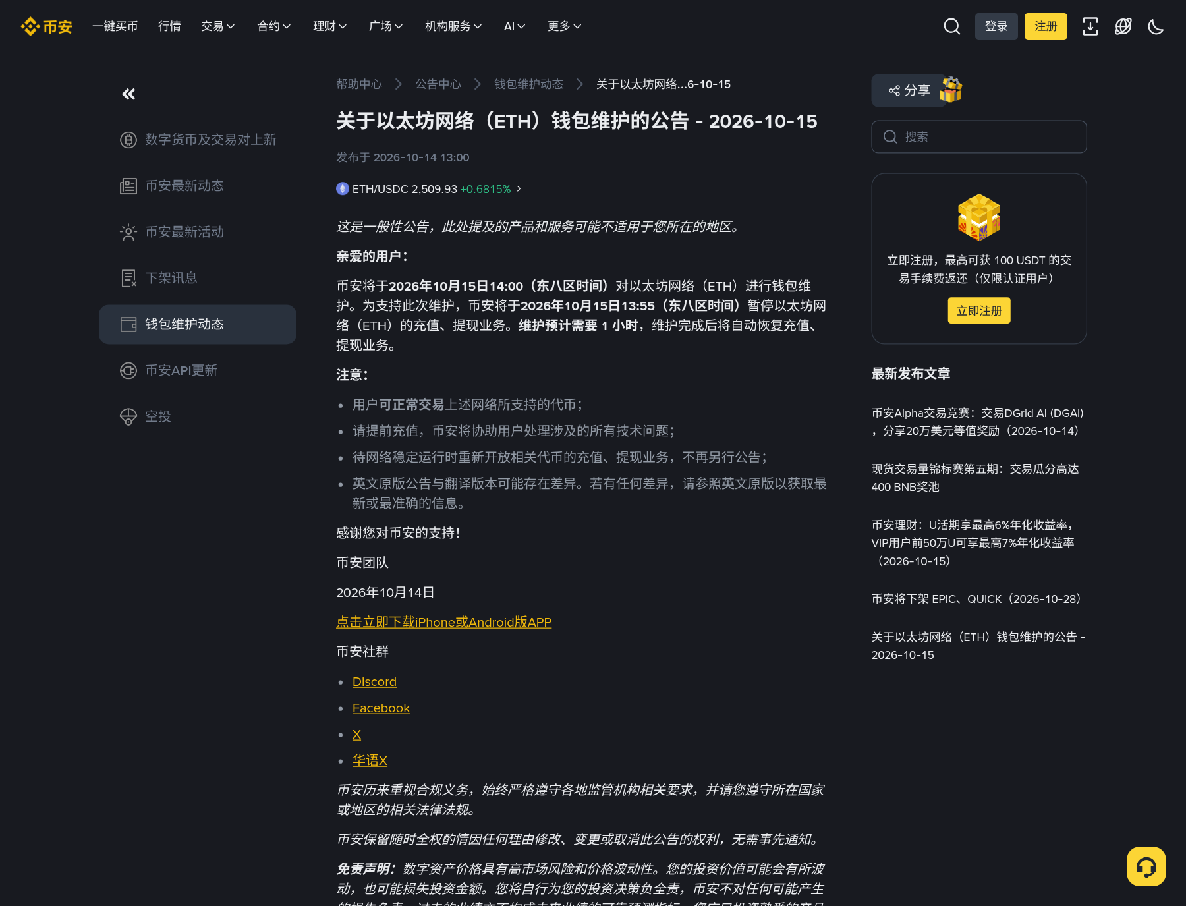1186x906 pixels.
Task: Click the +0.6815% price change text
Action: (486, 189)
